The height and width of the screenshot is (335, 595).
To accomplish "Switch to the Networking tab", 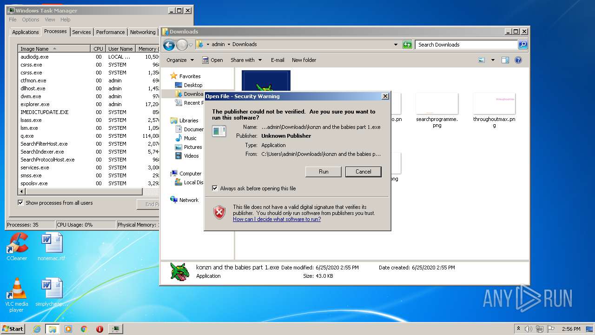I will (x=143, y=32).
